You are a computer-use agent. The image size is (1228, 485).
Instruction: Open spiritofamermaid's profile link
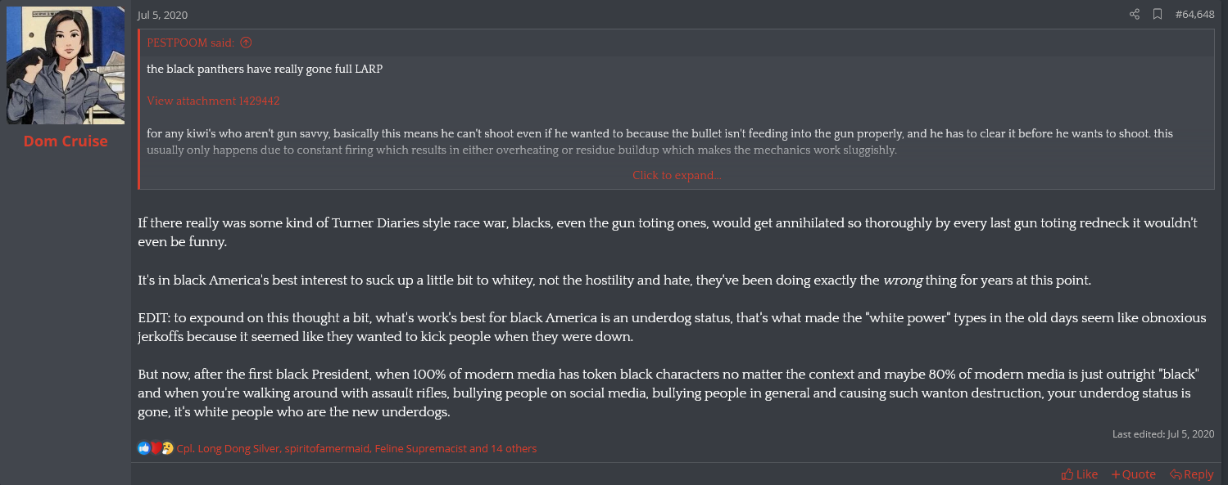point(327,448)
